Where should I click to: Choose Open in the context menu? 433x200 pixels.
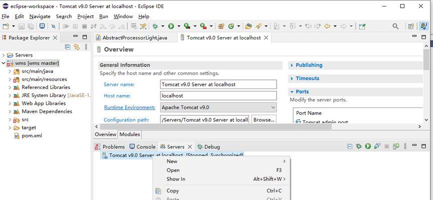click(x=222, y=170)
